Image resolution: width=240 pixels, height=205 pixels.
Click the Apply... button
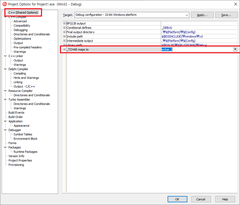202,15
